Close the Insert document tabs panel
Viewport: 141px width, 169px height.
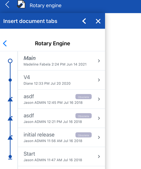98,21
